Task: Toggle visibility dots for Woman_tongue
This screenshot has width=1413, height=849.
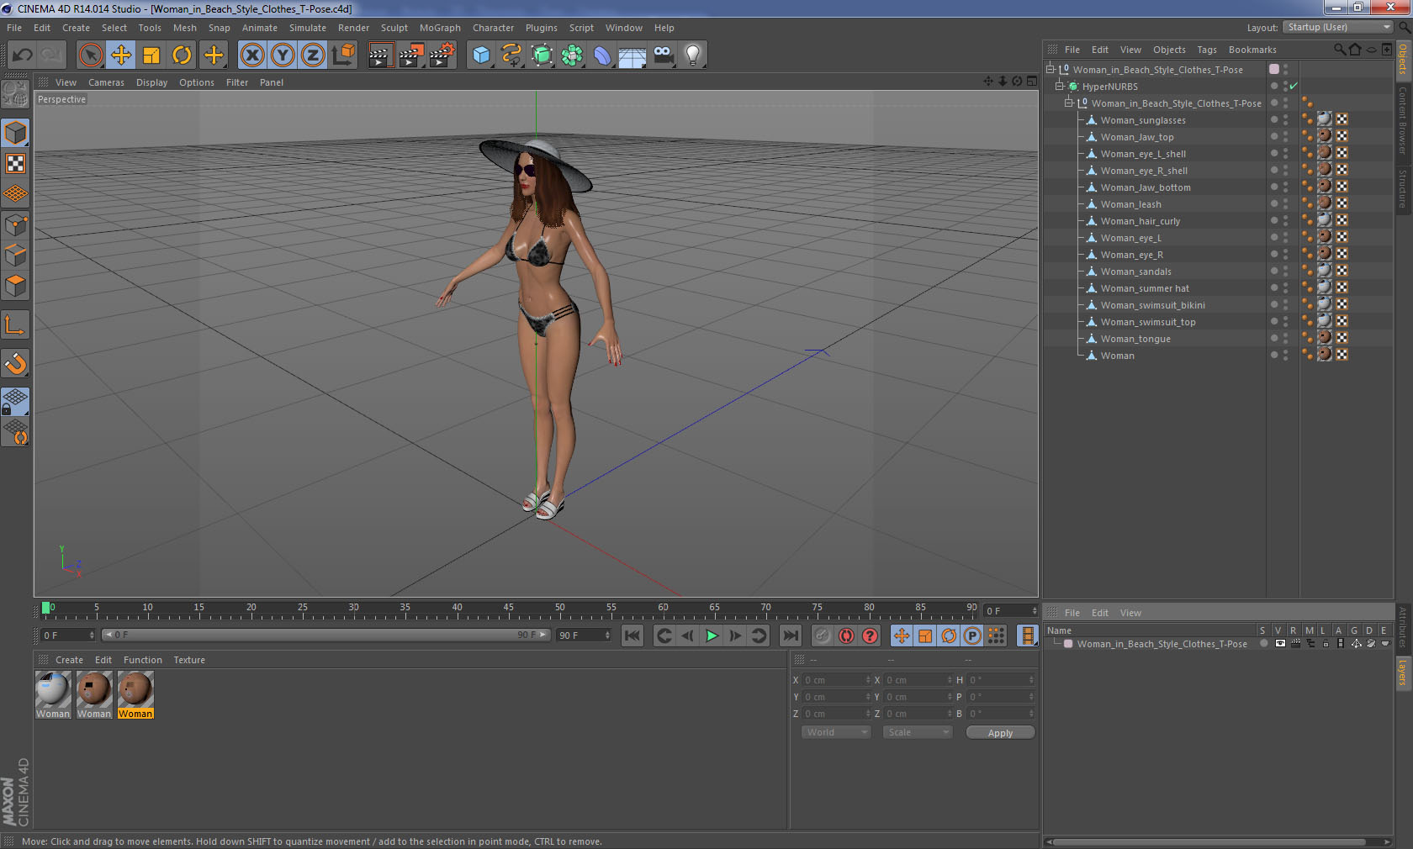Action: [1285, 339]
